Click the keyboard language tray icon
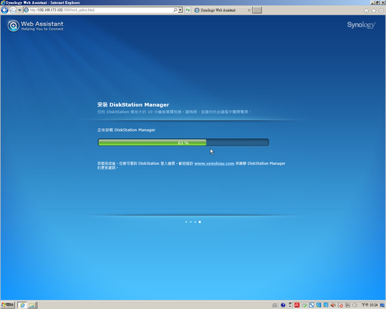This screenshot has height=309, width=386. [x=275, y=305]
